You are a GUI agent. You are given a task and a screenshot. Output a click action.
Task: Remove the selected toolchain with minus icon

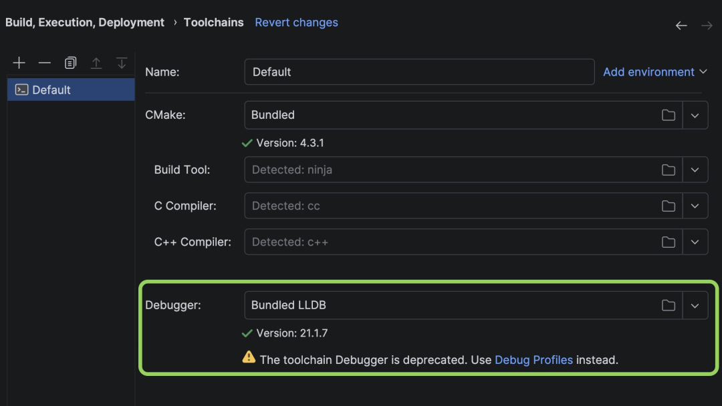pos(45,63)
